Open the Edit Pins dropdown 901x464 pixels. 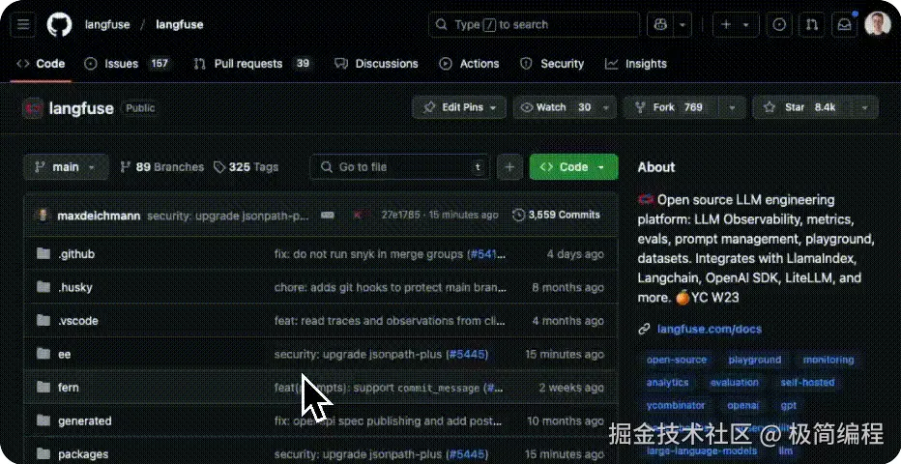pyautogui.click(x=459, y=107)
